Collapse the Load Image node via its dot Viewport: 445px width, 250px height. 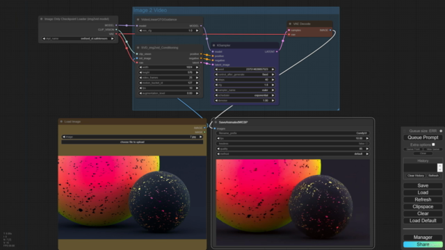(61, 122)
